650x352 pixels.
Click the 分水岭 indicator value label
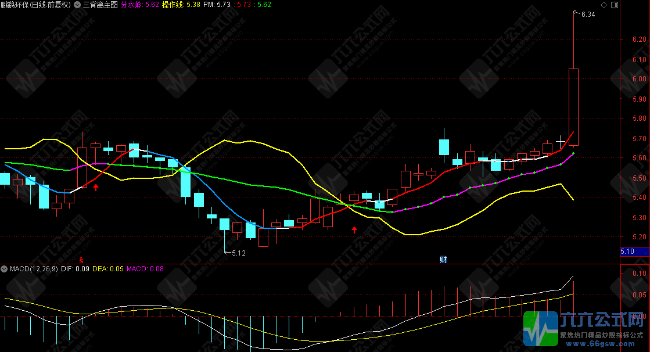140,5
